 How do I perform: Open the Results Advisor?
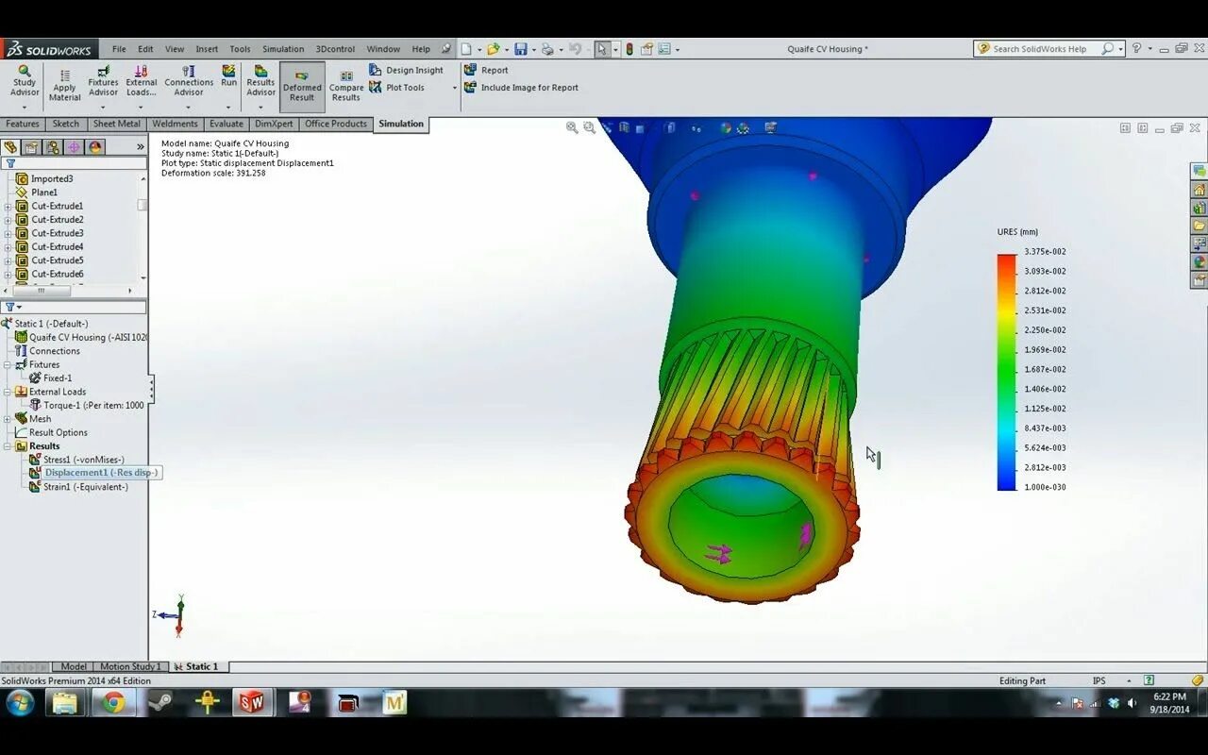(x=260, y=81)
